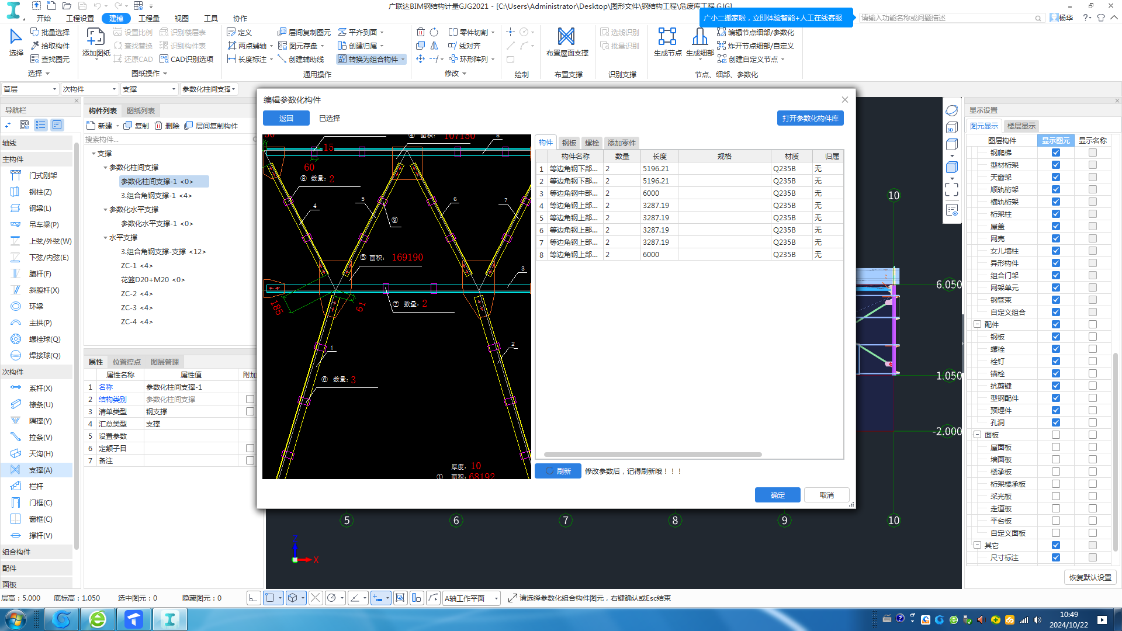Screen dimensions: 1122x631
Task: Select the 栏杆 navigation item
Action: pyautogui.click(x=36, y=486)
